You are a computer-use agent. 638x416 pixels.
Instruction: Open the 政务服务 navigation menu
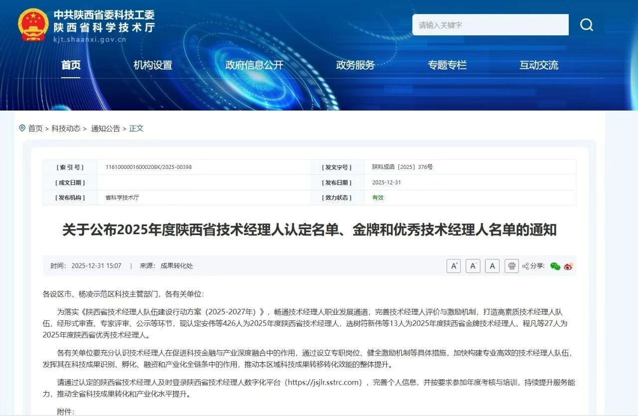tap(355, 65)
